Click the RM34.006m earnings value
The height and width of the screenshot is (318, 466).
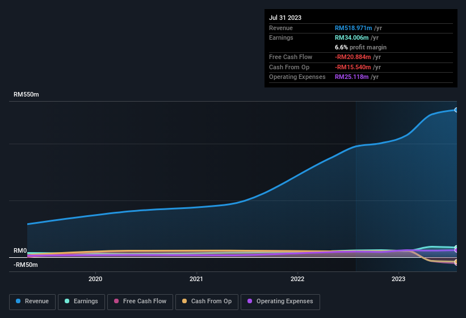(351, 37)
